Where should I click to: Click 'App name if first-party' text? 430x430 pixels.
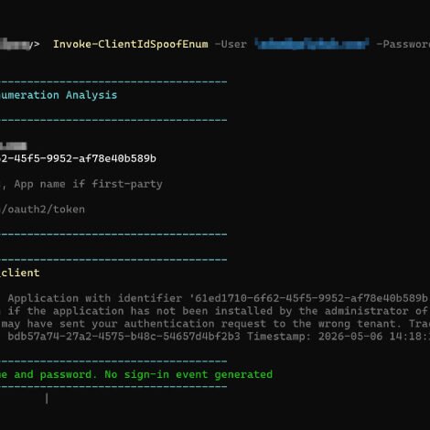click(x=89, y=184)
